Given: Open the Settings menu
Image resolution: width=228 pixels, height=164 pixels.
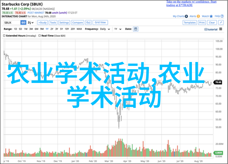Looking at the screenshot, I should pos(64,23).
